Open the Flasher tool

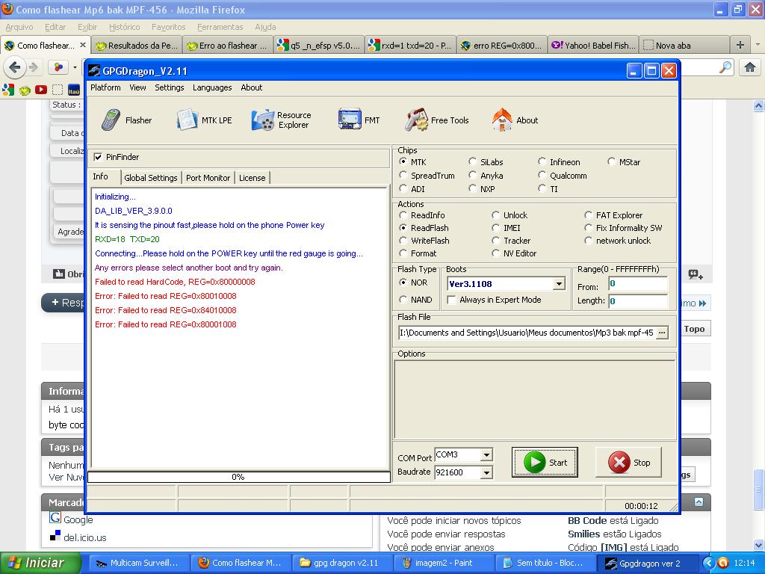126,120
